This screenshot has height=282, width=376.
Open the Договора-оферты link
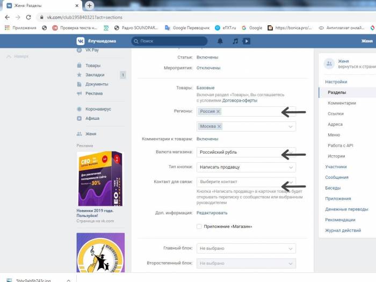(x=236, y=100)
